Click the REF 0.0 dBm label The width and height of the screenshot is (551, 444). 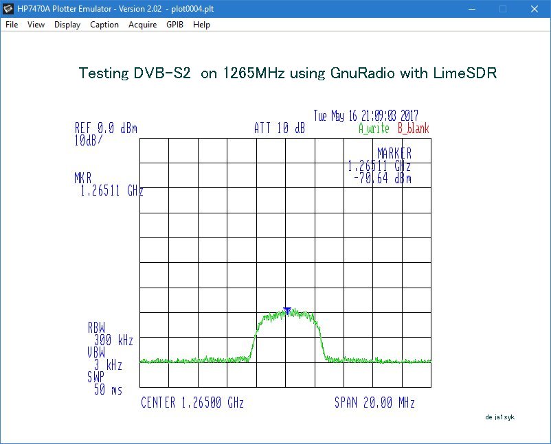pyautogui.click(x=106, y=128)
